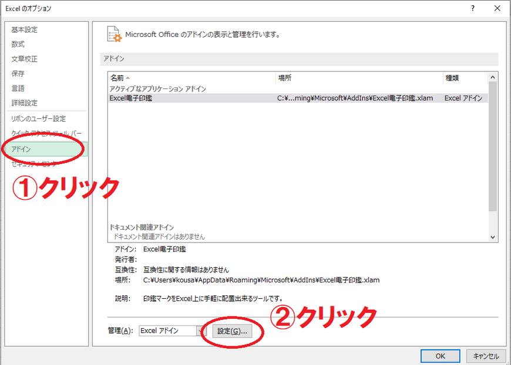Open the help question mark button

[473, 8]
